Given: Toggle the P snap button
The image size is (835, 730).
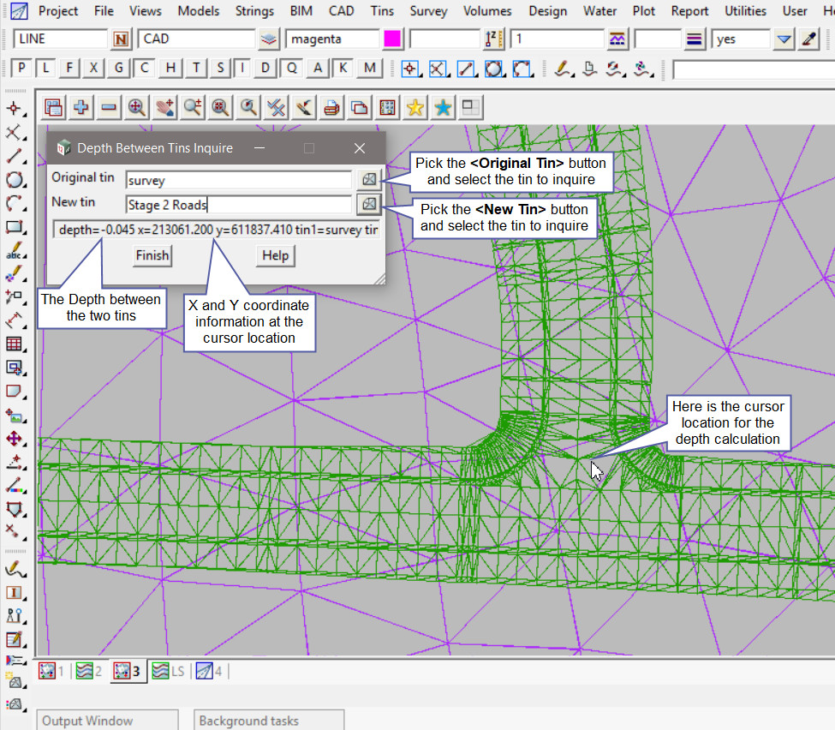Looking at the screenshot, I should (x=22, y=69).
